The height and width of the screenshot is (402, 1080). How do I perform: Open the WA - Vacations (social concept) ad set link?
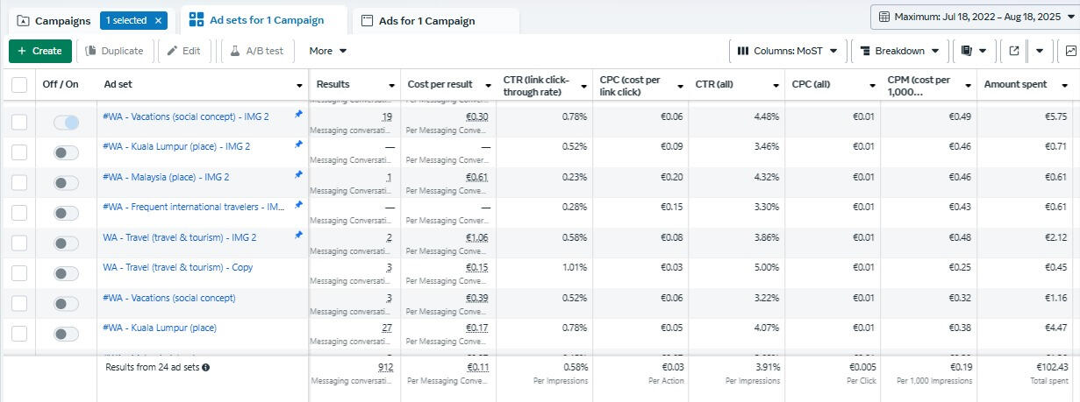click(x=169, y=298)
